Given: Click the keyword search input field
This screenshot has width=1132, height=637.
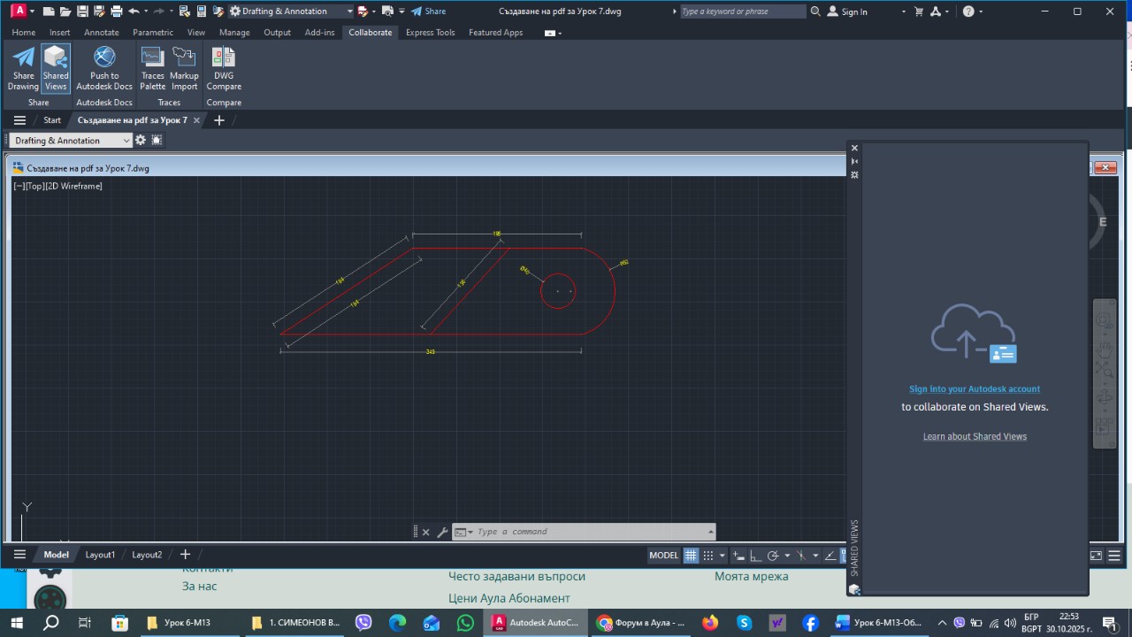Looking at the screenshot, I should [741, 12].
